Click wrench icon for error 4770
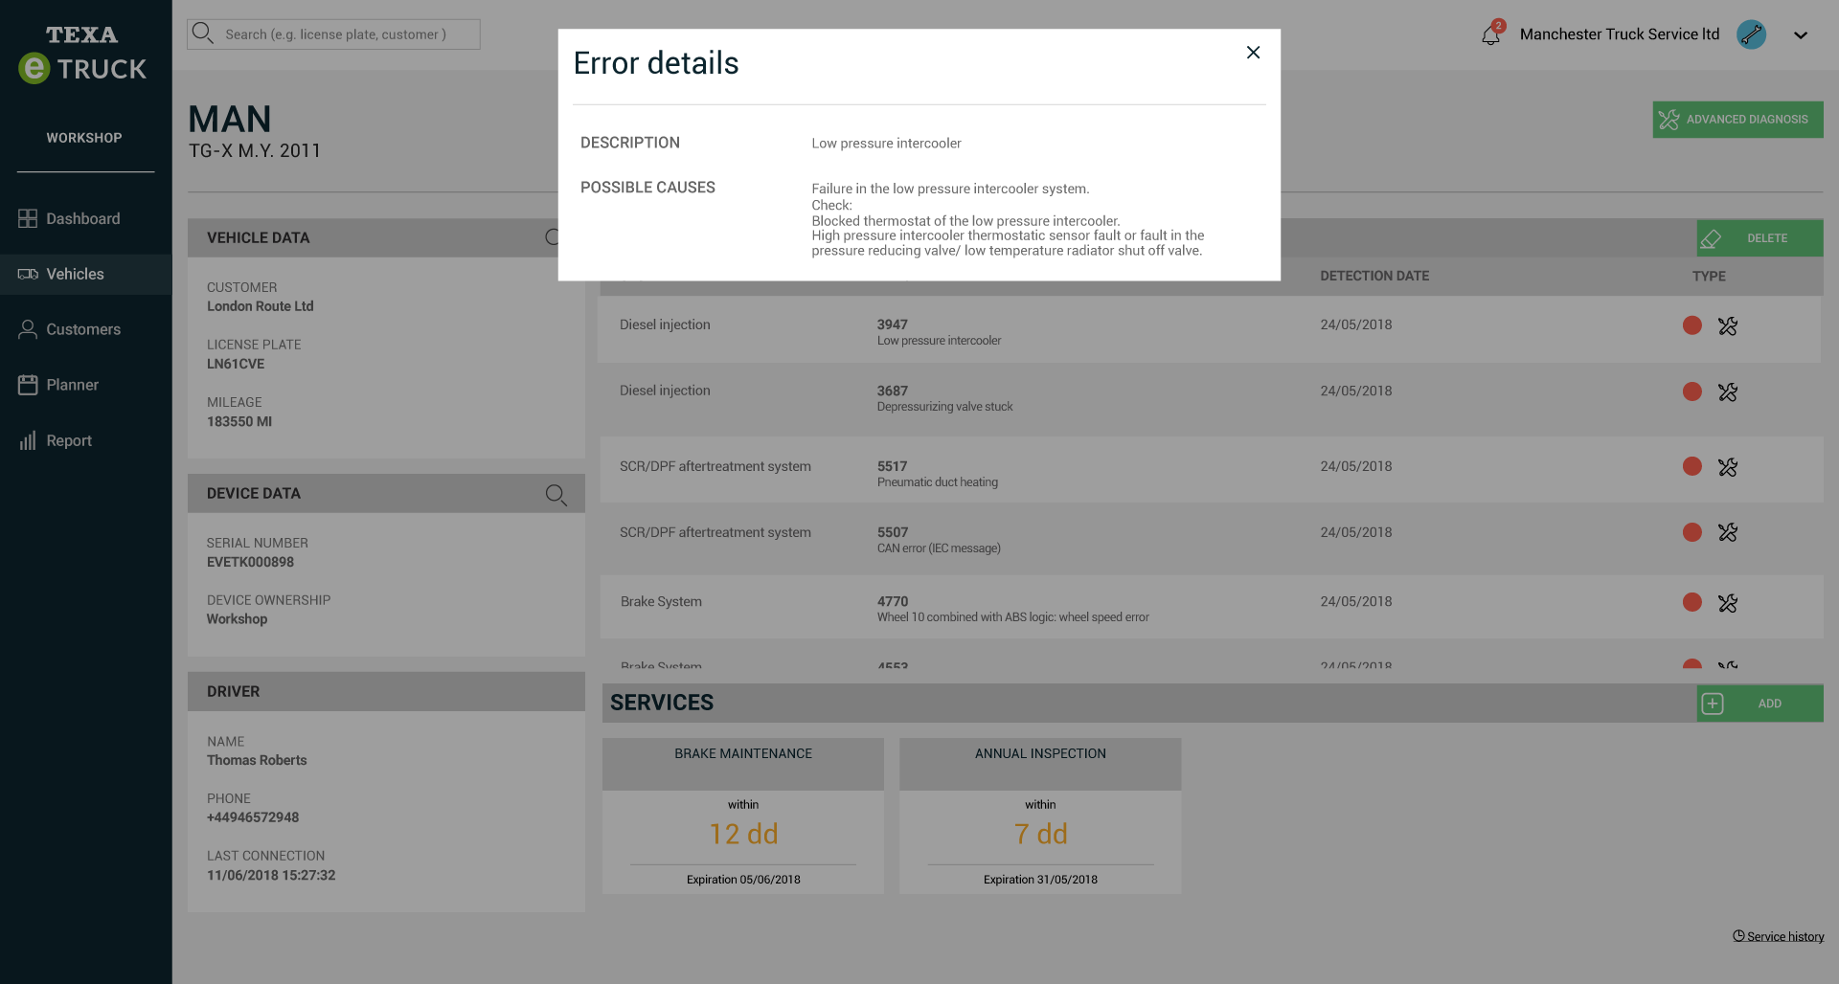The width and height of the screenshot is (1839, 984). [x=1728, y=603]
